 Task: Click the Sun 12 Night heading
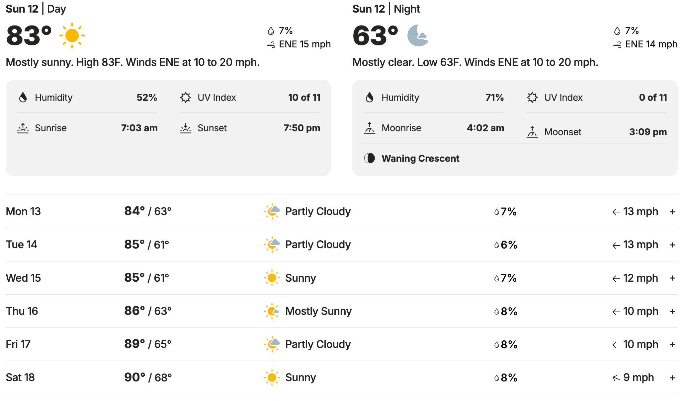pyautogui.click(x=386, y=9)
